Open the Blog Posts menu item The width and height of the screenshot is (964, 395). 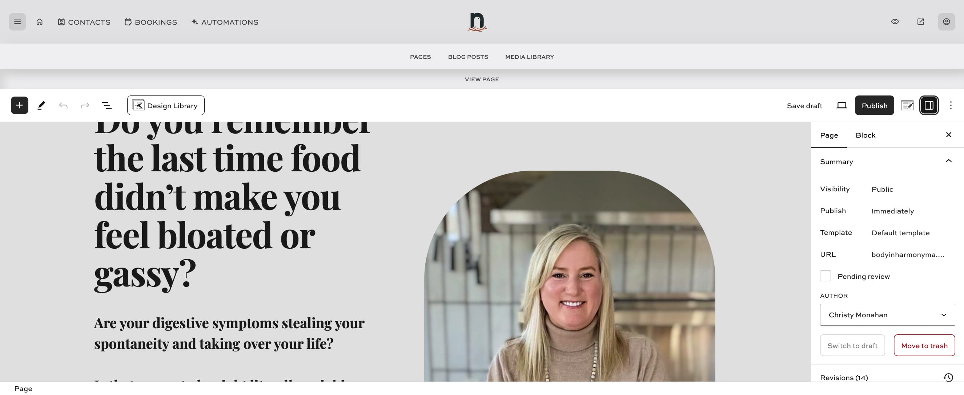pos(468,57)
